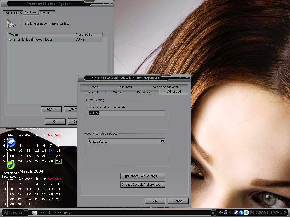Expand the Country/Region Select dropdown
The height and width of the screenshot is (217, 290).
pyautogui.click(x=162, y=142)
